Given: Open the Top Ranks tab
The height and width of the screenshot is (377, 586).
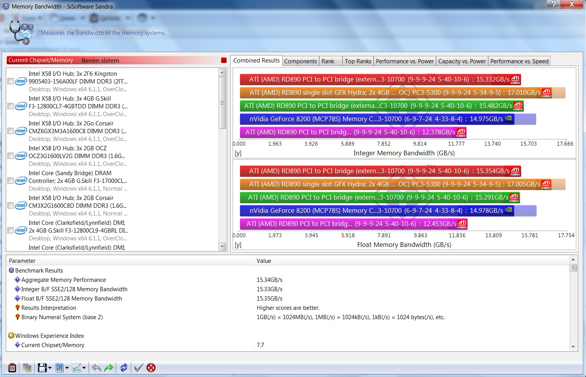Looking at the screenshot, I should [x=358, y=61].
